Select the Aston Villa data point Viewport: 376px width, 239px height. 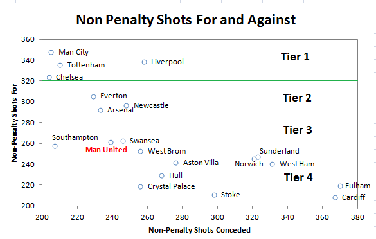point(175,163)
